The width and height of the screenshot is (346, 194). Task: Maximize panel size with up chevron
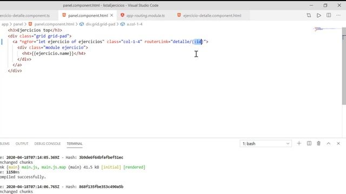329,143
